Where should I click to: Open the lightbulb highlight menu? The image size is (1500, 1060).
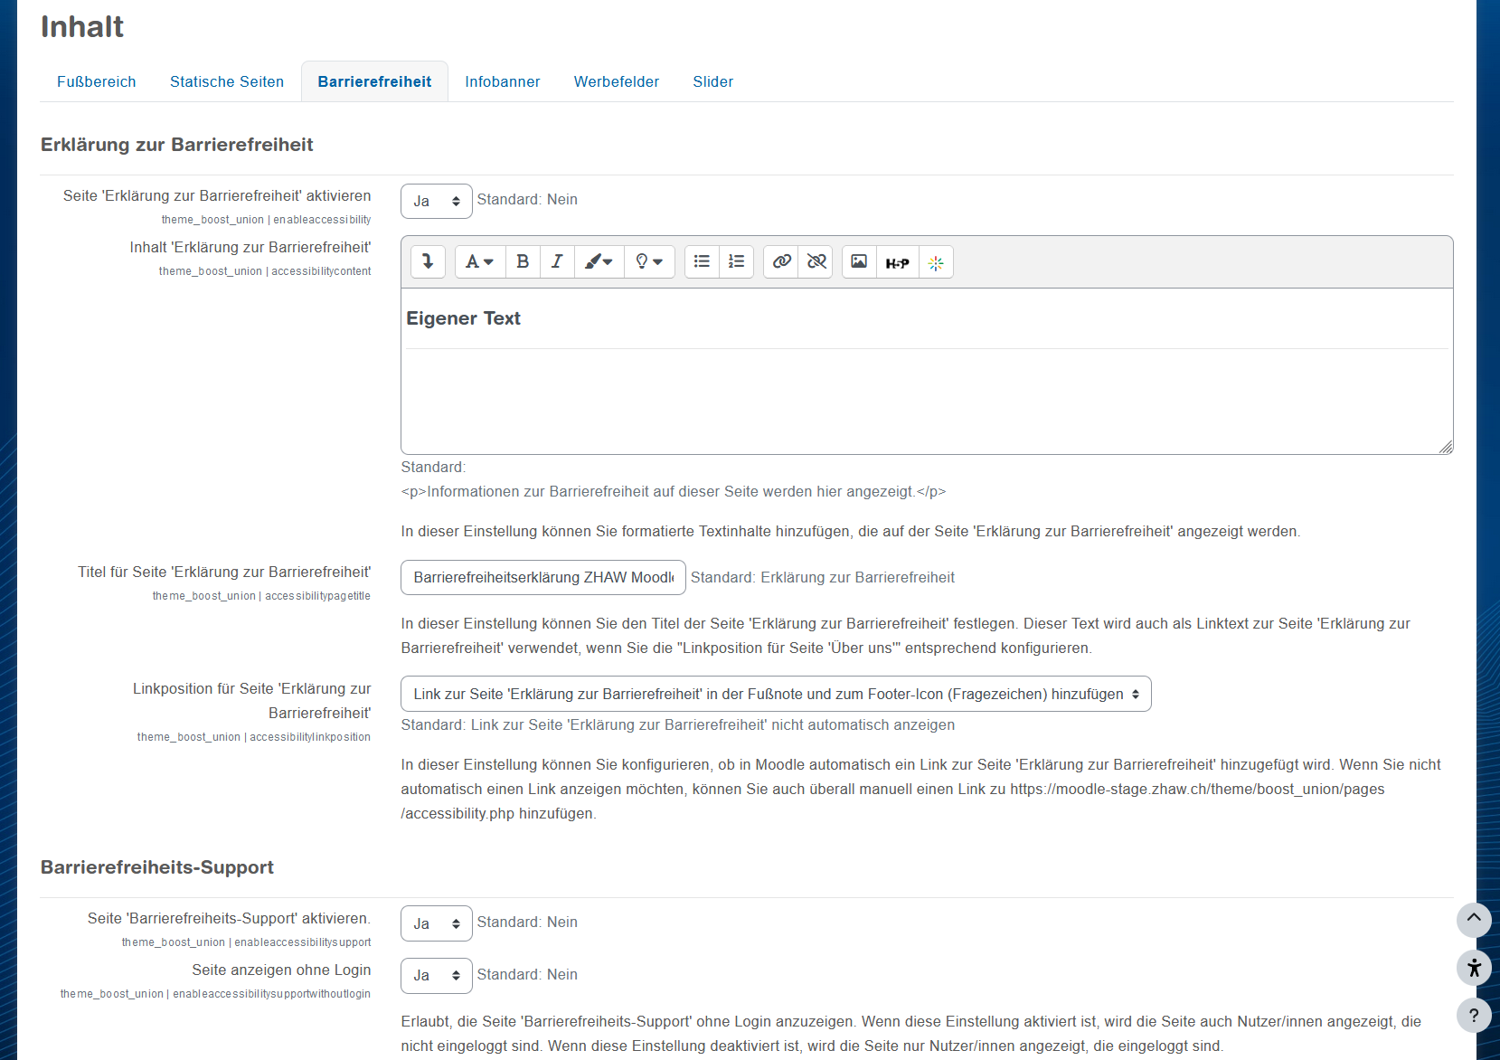(x=649, y=261)
